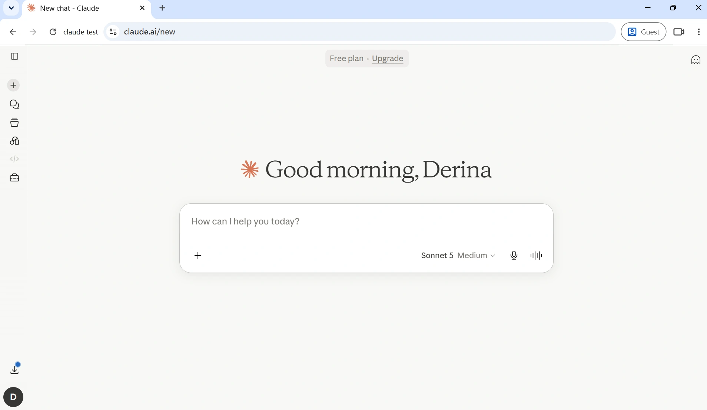Toggle incognito ghost chat icon
This screenshot has width=707, height=410.
coord(696,60)
